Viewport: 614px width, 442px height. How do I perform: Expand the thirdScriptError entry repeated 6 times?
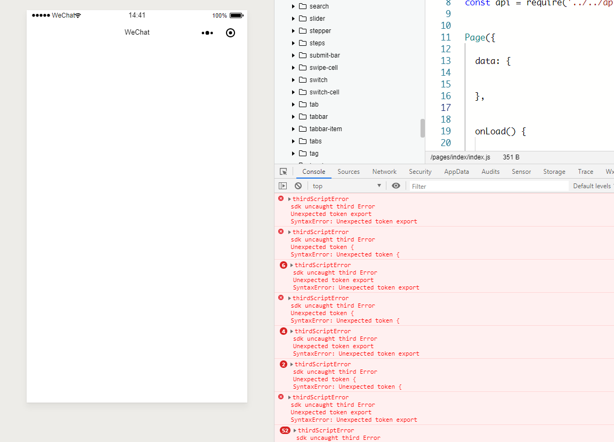tap(292, 266)
